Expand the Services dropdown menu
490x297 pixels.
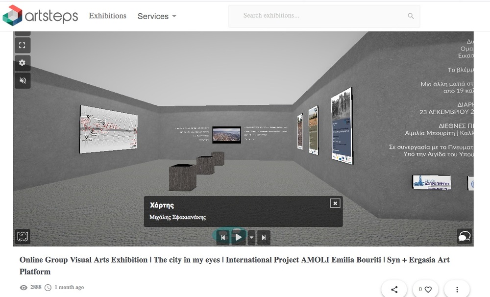point(157,16)
